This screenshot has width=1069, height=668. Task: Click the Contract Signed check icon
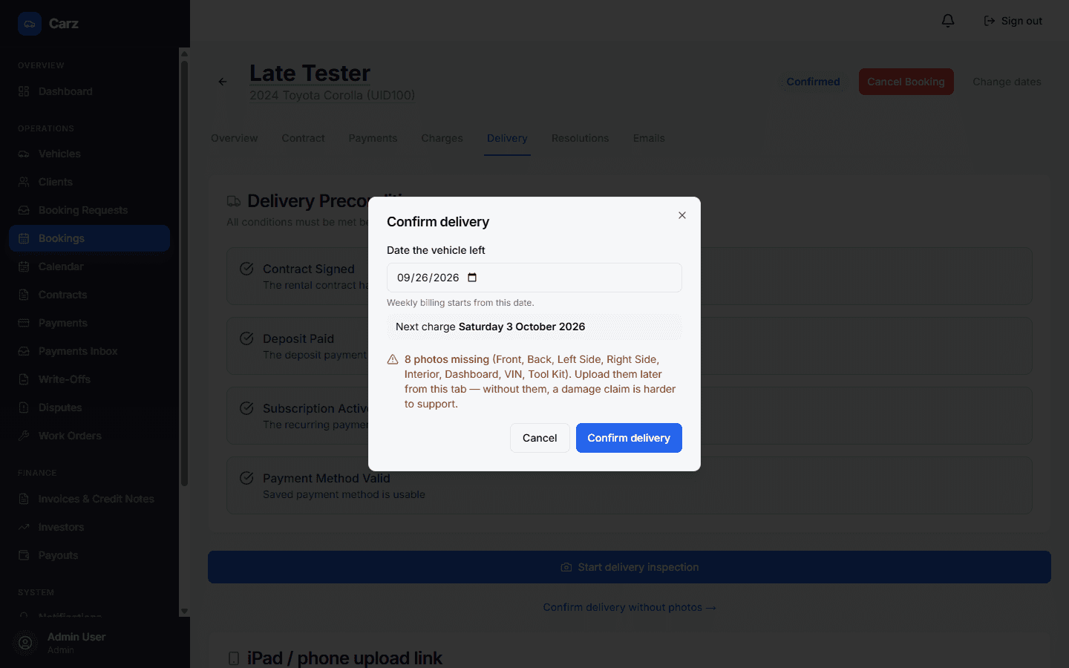[246, 269]
